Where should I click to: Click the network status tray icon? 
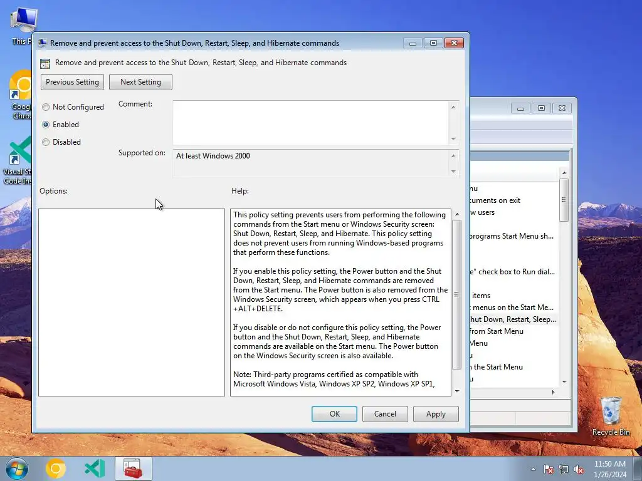(564, 469)
